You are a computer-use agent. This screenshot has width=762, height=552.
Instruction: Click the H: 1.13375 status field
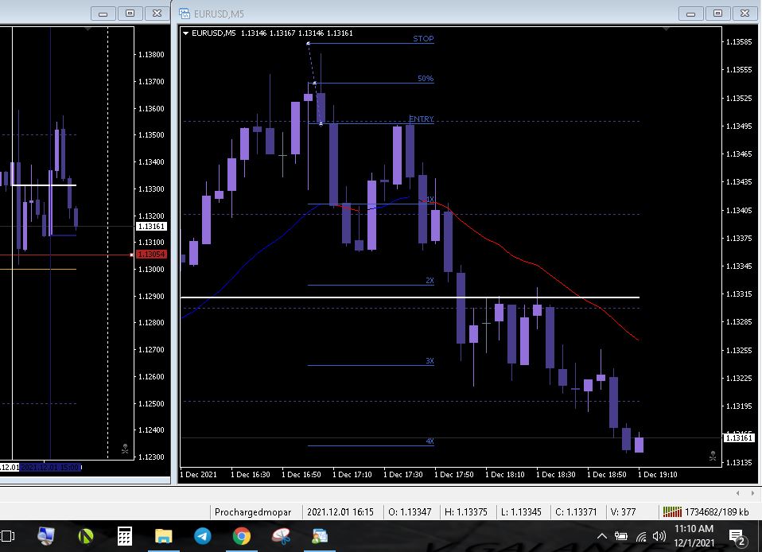click(466, 511)
